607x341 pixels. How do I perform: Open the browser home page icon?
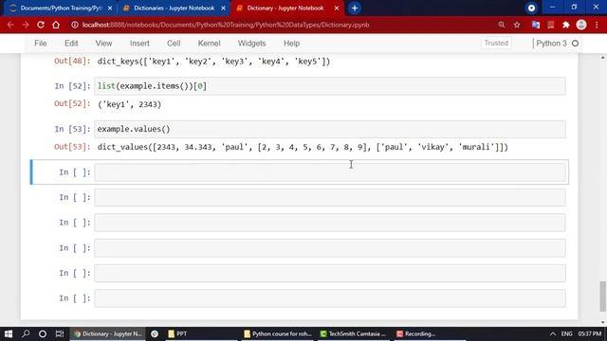(56, 25)
